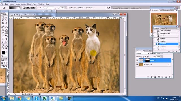Toggle Lock all padlock in Layers panel
Viewport: 181px width, 101px height.
pyautogui.click(x=148, y=57)
